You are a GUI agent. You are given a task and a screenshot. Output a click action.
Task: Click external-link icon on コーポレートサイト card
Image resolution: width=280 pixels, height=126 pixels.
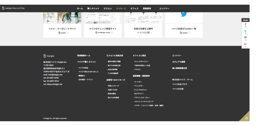[x=68, y=33]
